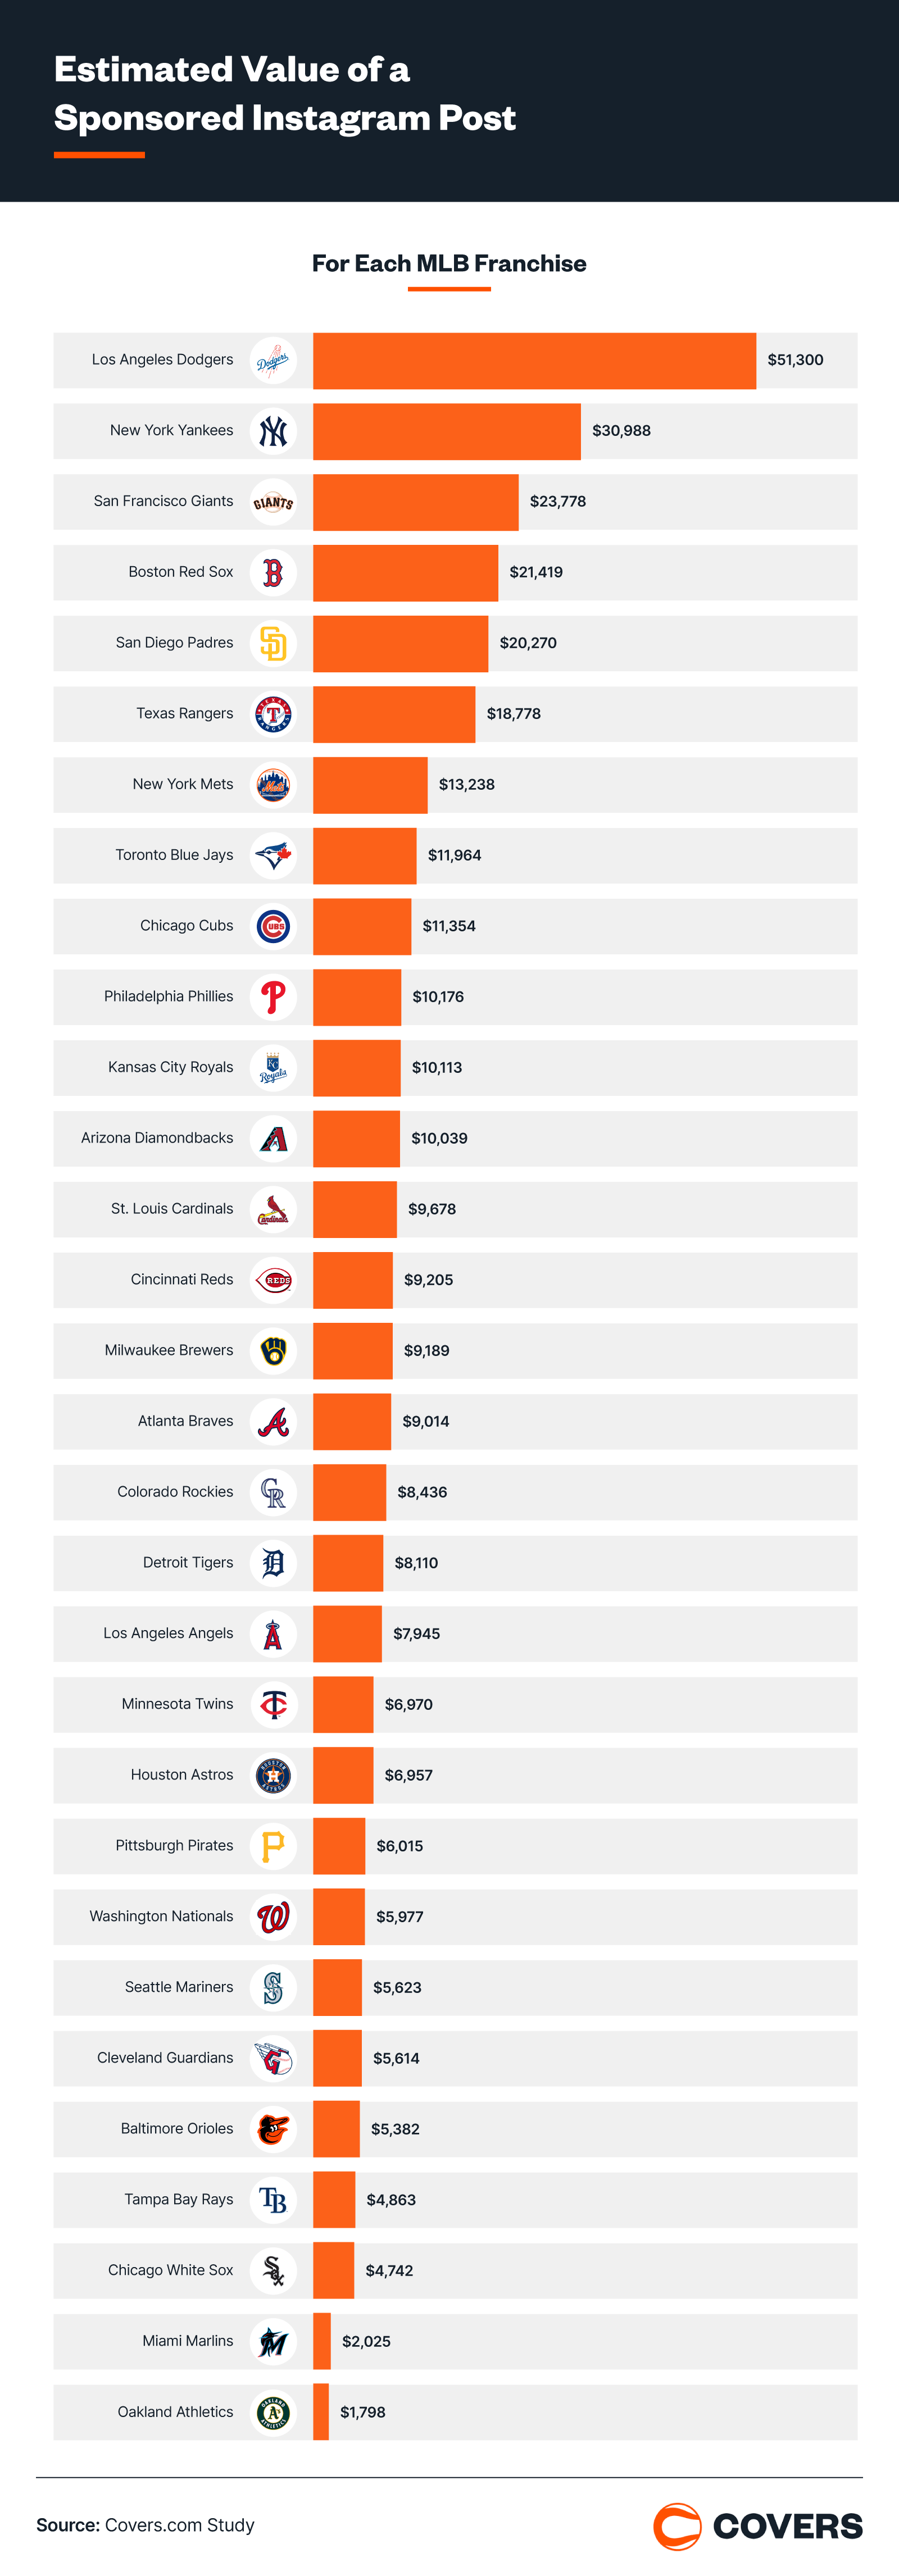Click the Covers brand logo
This screenshot has height=2576, width=899.
click(x=757, y=2526)
